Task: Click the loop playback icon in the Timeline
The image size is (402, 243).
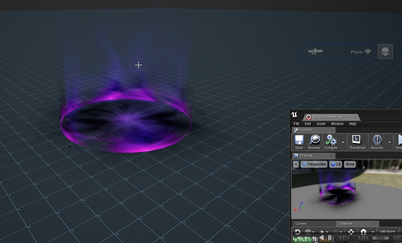Action: point(298,232)
